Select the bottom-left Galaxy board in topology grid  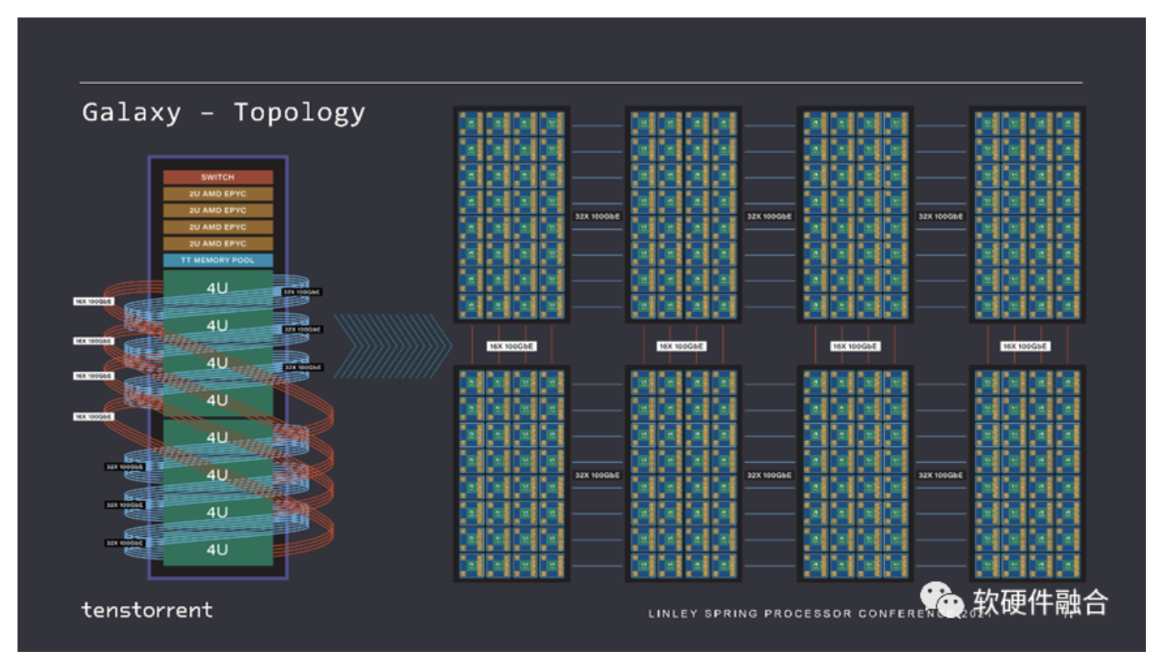pos(512,473)
